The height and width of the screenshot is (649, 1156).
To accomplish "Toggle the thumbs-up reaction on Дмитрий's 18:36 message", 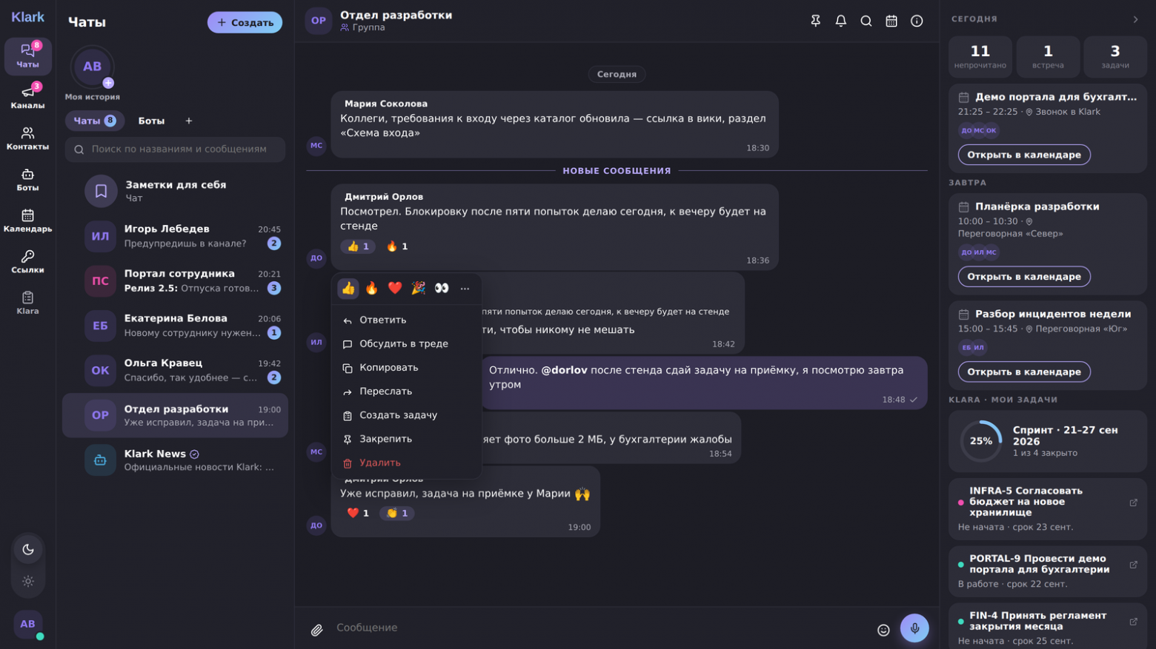I will [x=358, y=246].
